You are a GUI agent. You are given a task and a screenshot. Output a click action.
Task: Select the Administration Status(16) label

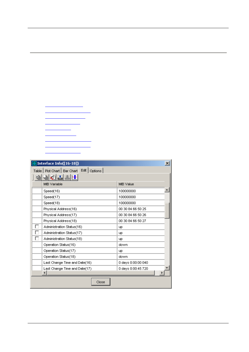click(63, 227)
